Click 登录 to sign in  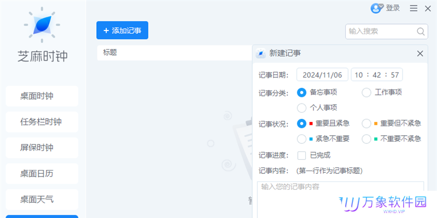pos(393,8)
